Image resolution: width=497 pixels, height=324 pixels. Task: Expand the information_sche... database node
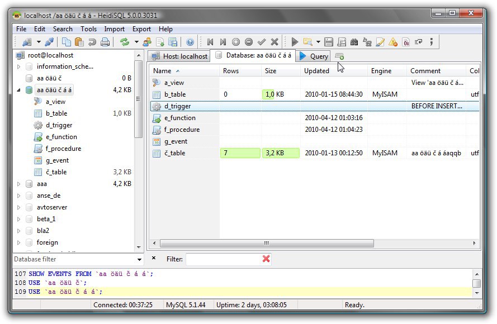tap(18, 66)
